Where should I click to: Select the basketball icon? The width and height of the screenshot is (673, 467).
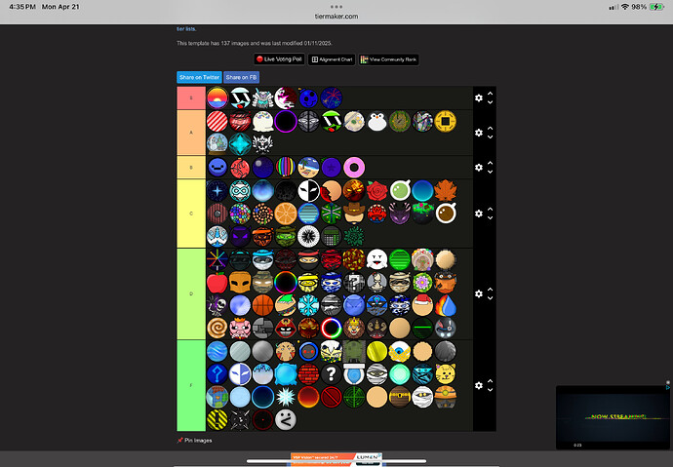click(262, 305)
